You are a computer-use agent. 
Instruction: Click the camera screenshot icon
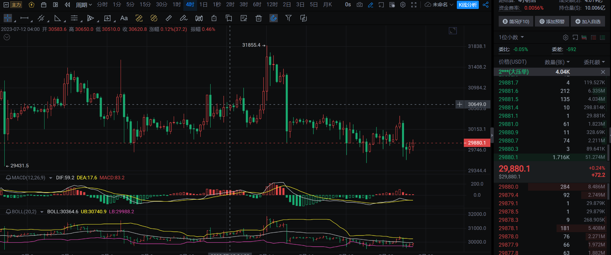(x=359, y=5)
